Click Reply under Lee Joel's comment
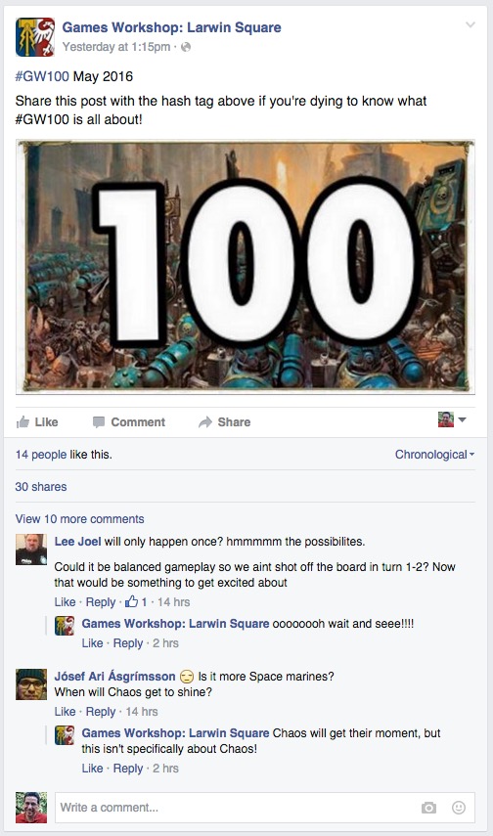Image resolution: width=493 pixels, height=836 pixels. coord(101,602)
